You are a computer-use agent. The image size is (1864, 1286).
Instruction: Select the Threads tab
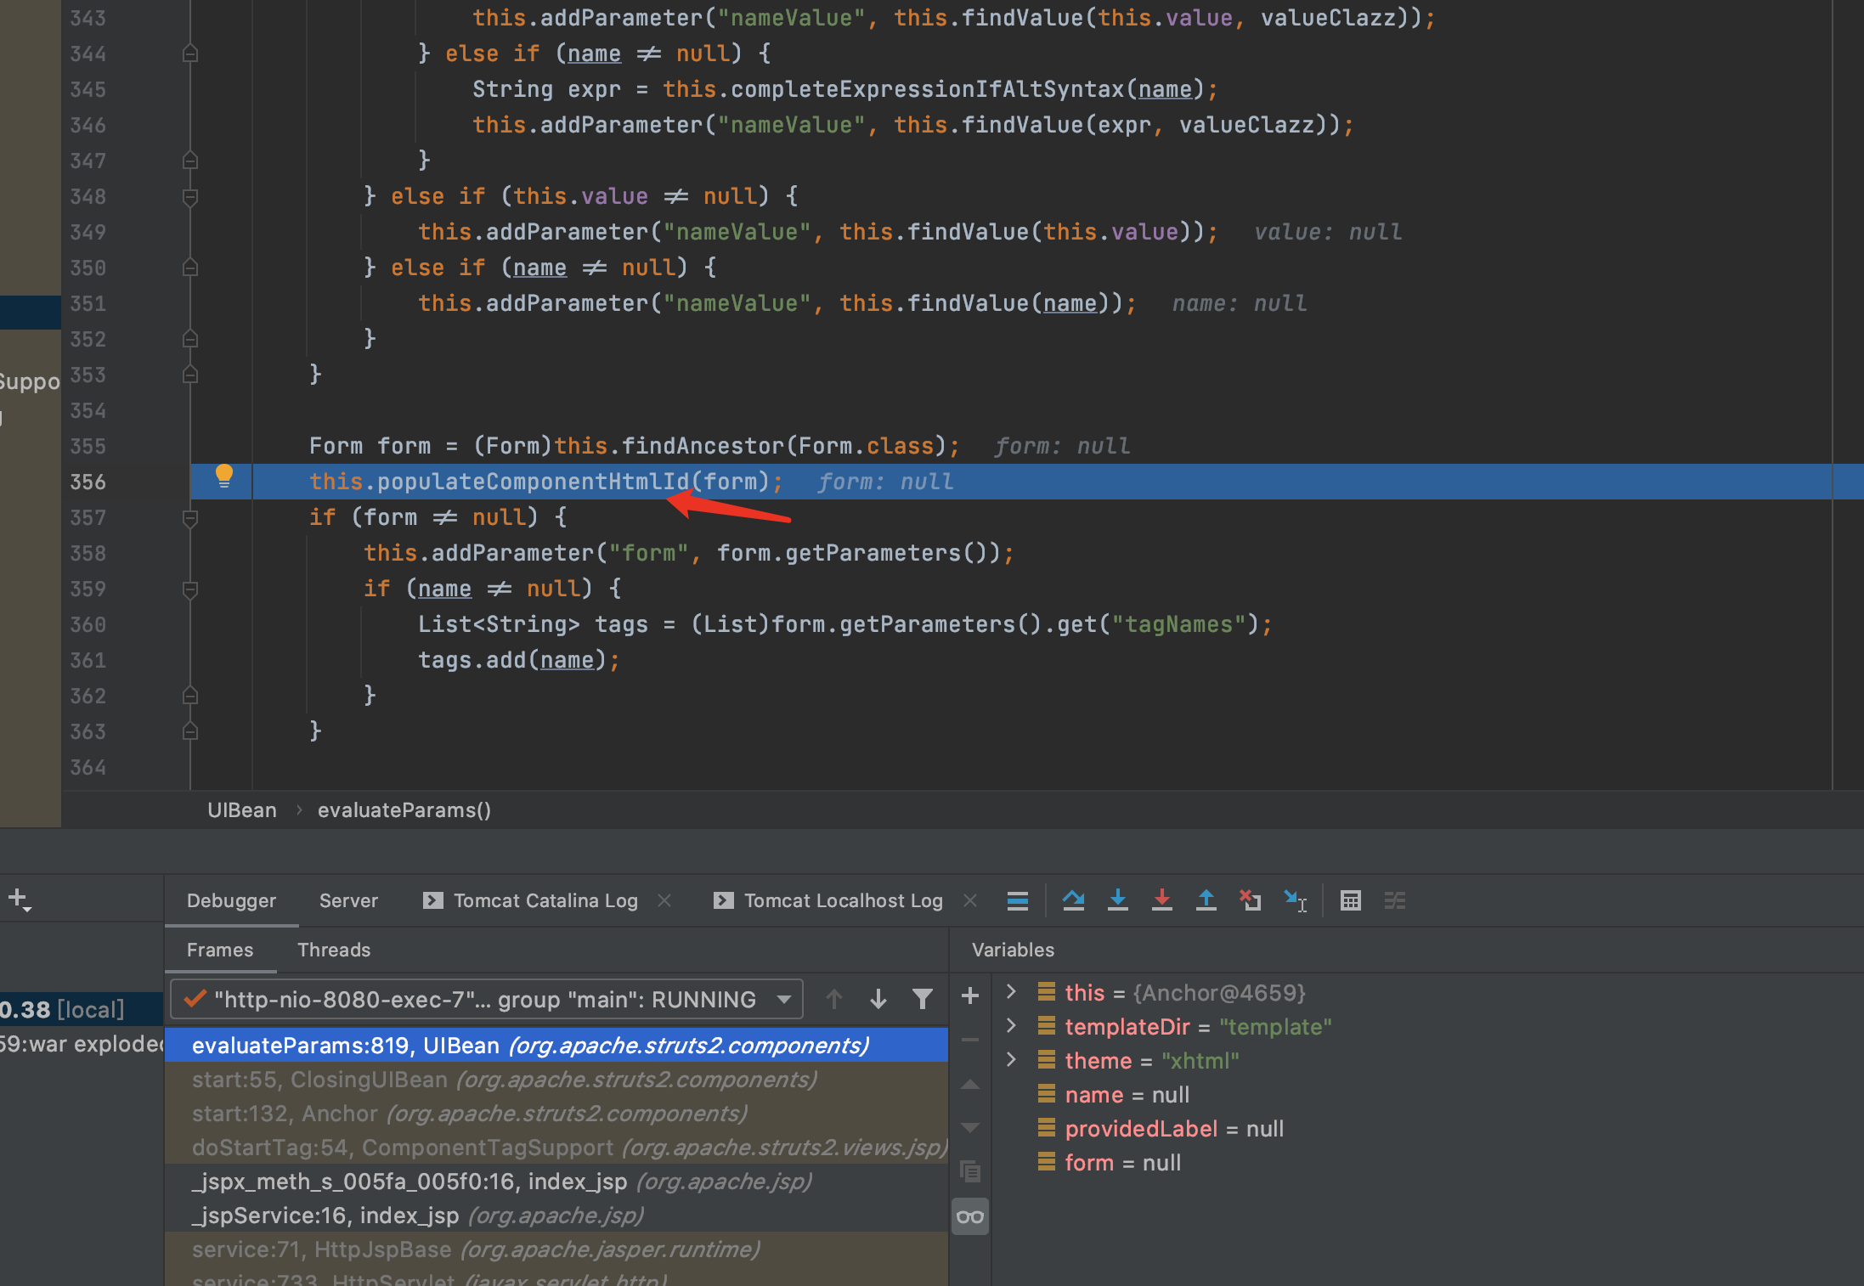tap(334, 950)
